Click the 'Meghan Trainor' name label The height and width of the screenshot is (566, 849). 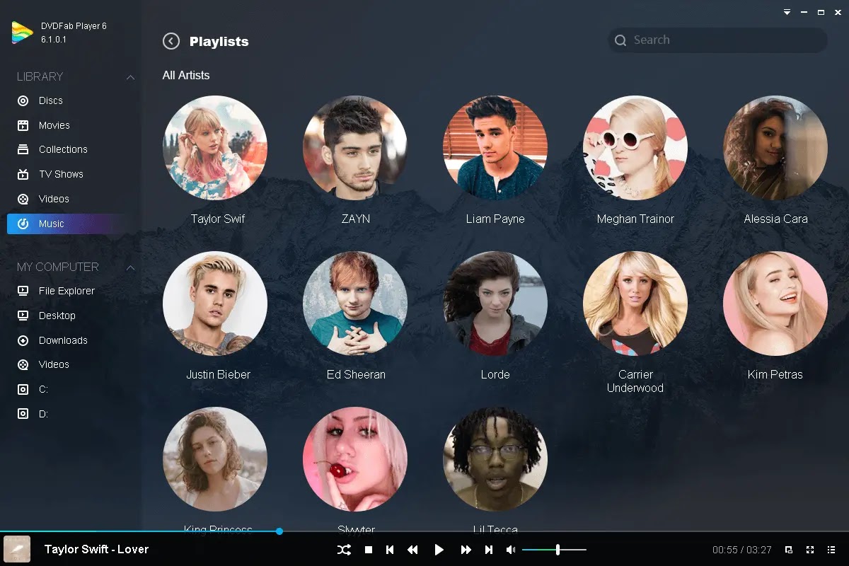click(x=635, y=219)
